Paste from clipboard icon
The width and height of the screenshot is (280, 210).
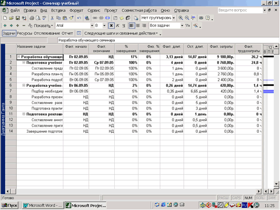(x=65, y=18)
